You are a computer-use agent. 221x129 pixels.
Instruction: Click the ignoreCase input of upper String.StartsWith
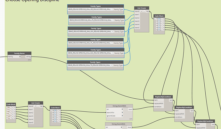(115, 116)
